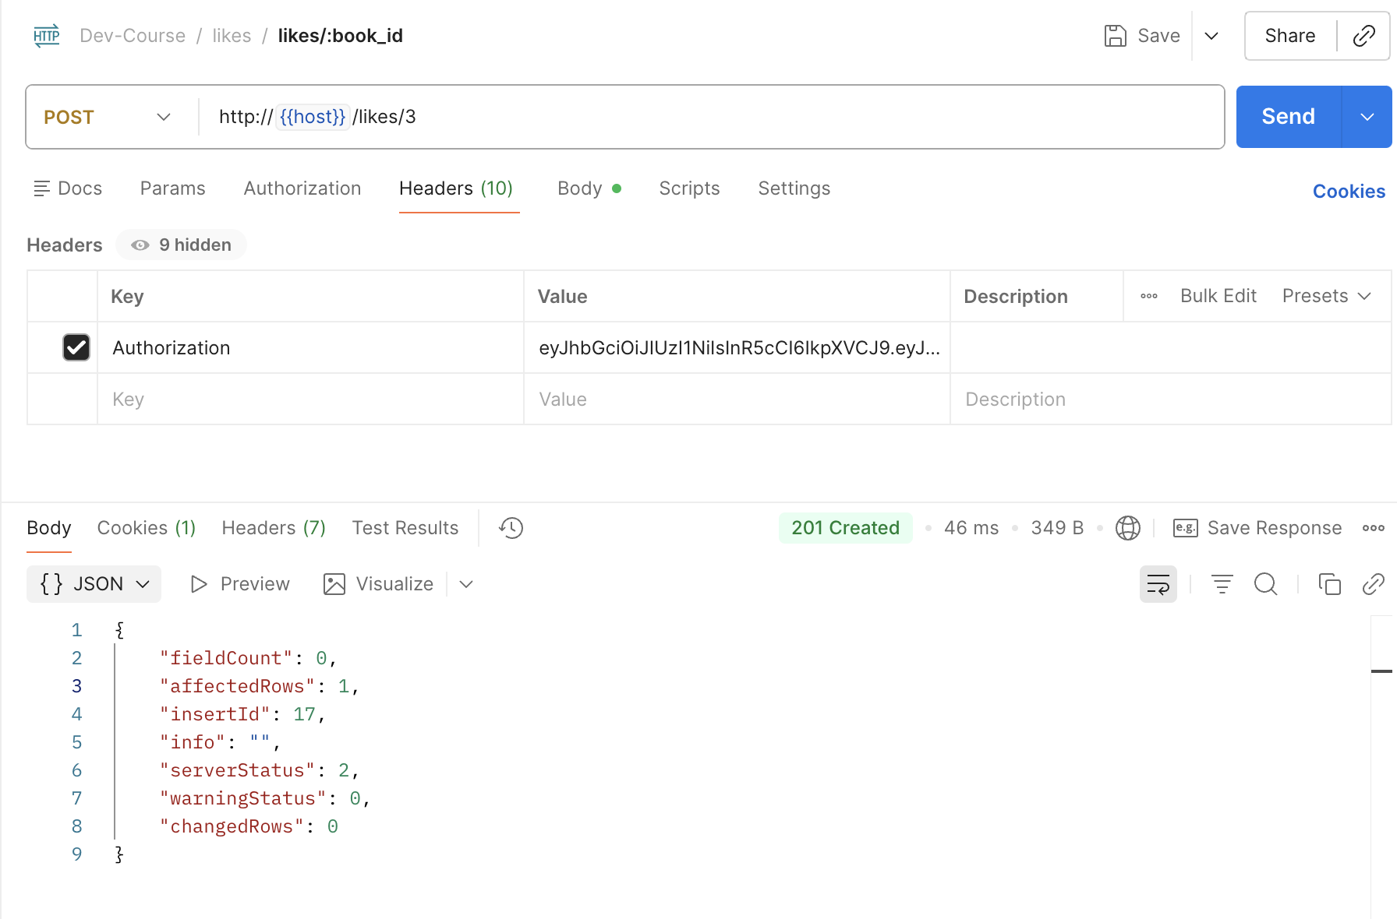
Task: Click the response history clock icon
Action: coord(511,528)
